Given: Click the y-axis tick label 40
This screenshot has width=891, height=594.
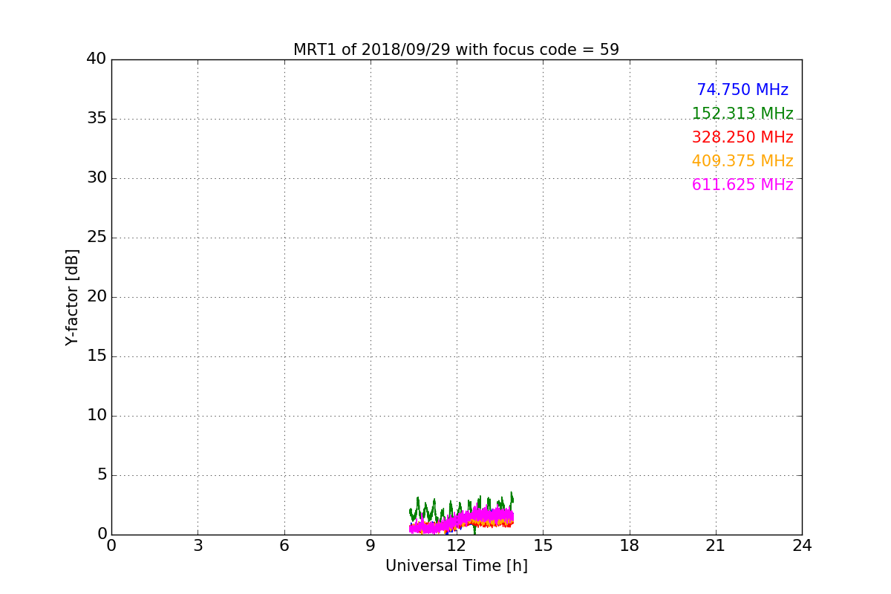Looking at the screenshot, I should (97, 59).
